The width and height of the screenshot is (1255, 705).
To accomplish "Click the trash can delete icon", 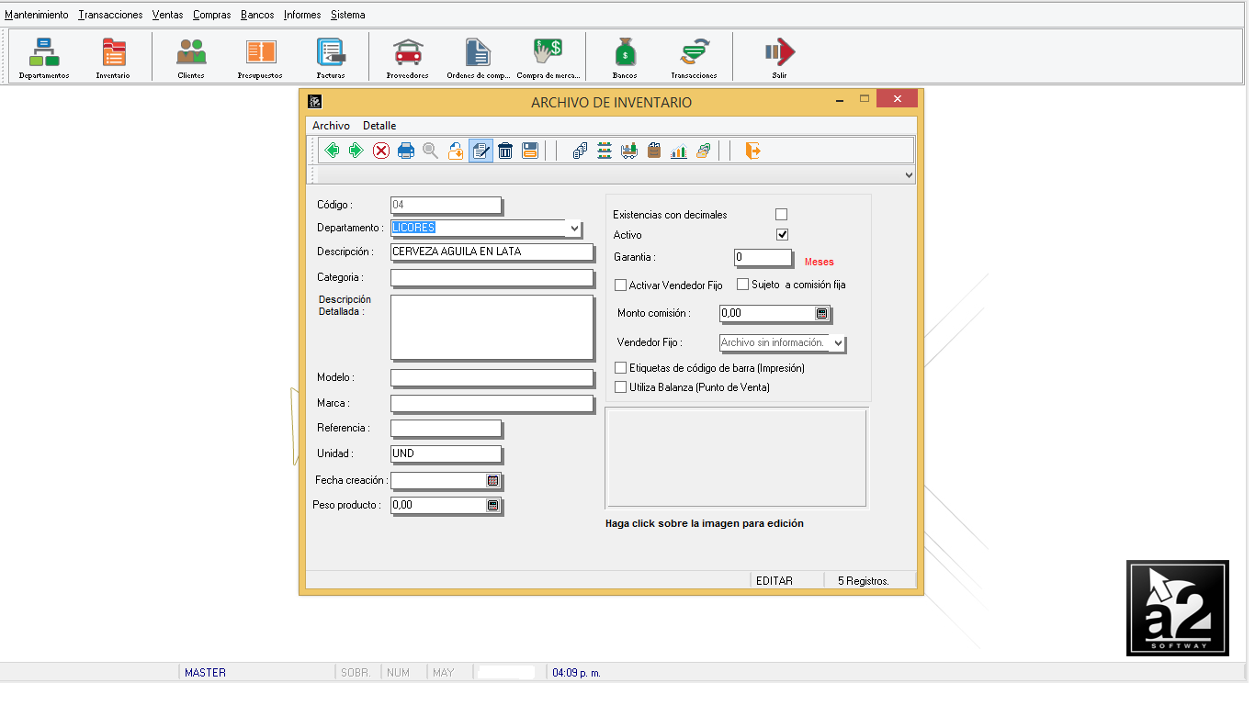I will click(505, 151).
